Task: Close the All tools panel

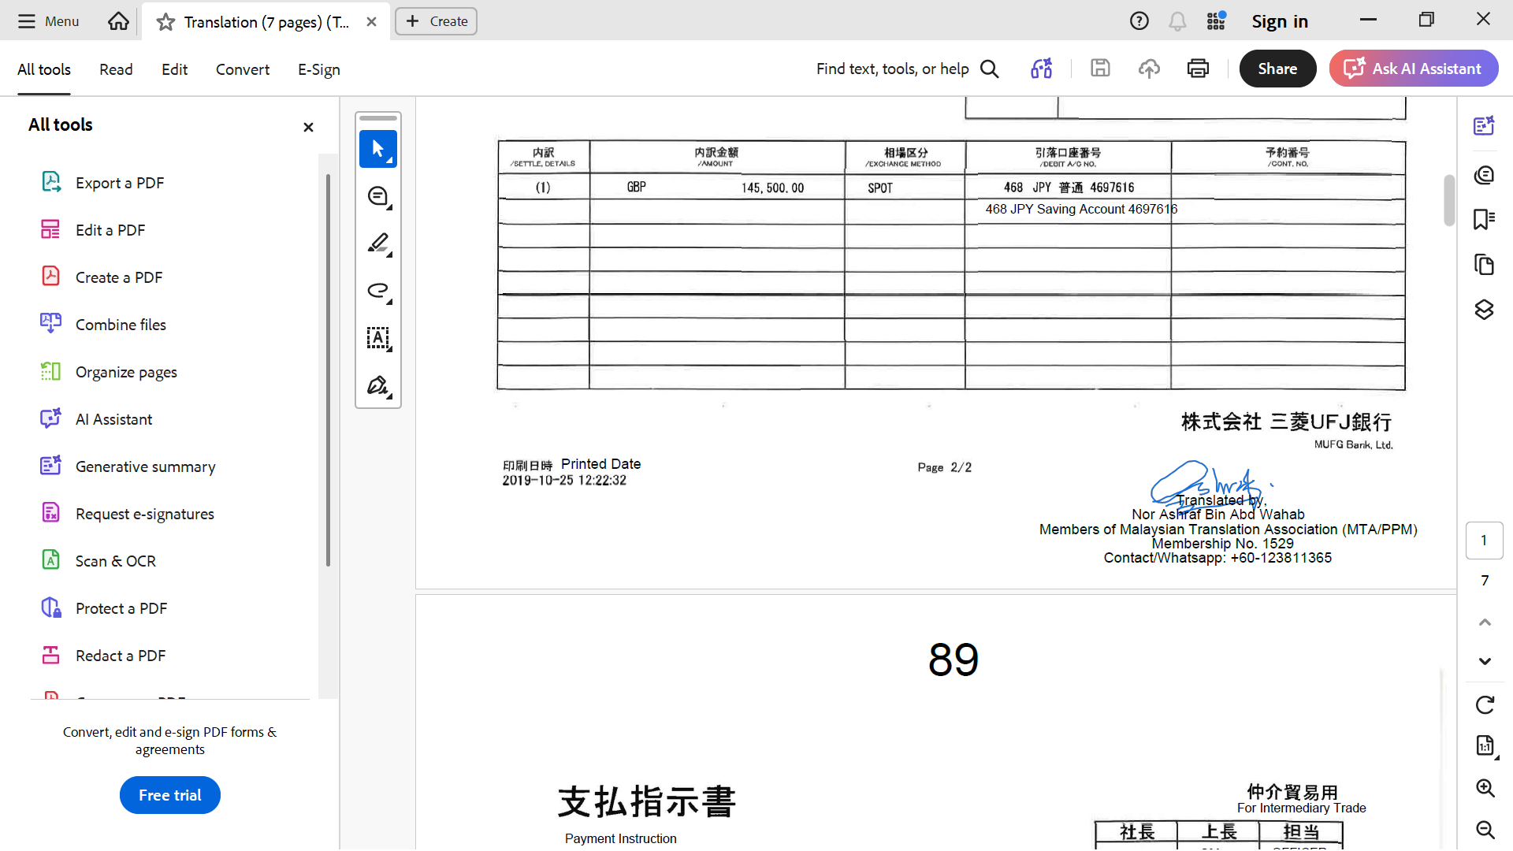Action: click(308, 127)
